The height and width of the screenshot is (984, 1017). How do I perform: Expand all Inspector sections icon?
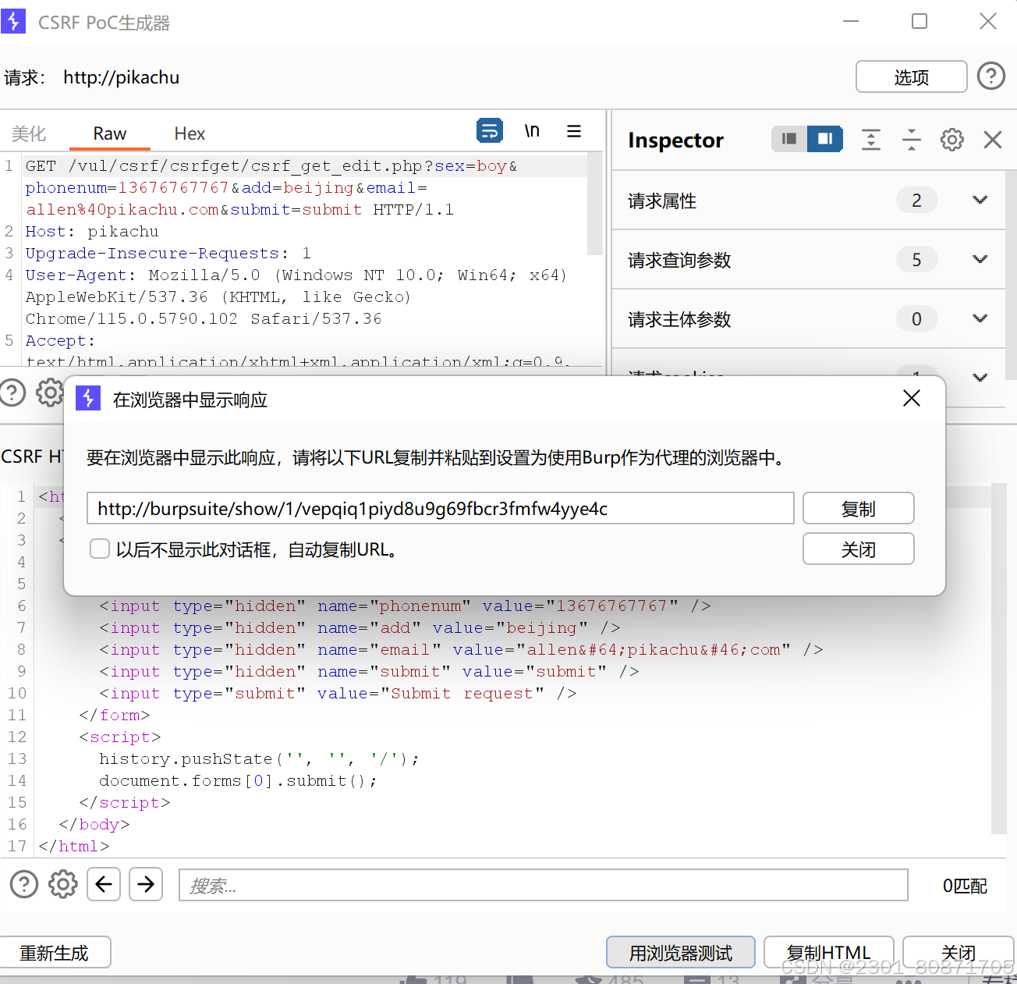[871, 140]
